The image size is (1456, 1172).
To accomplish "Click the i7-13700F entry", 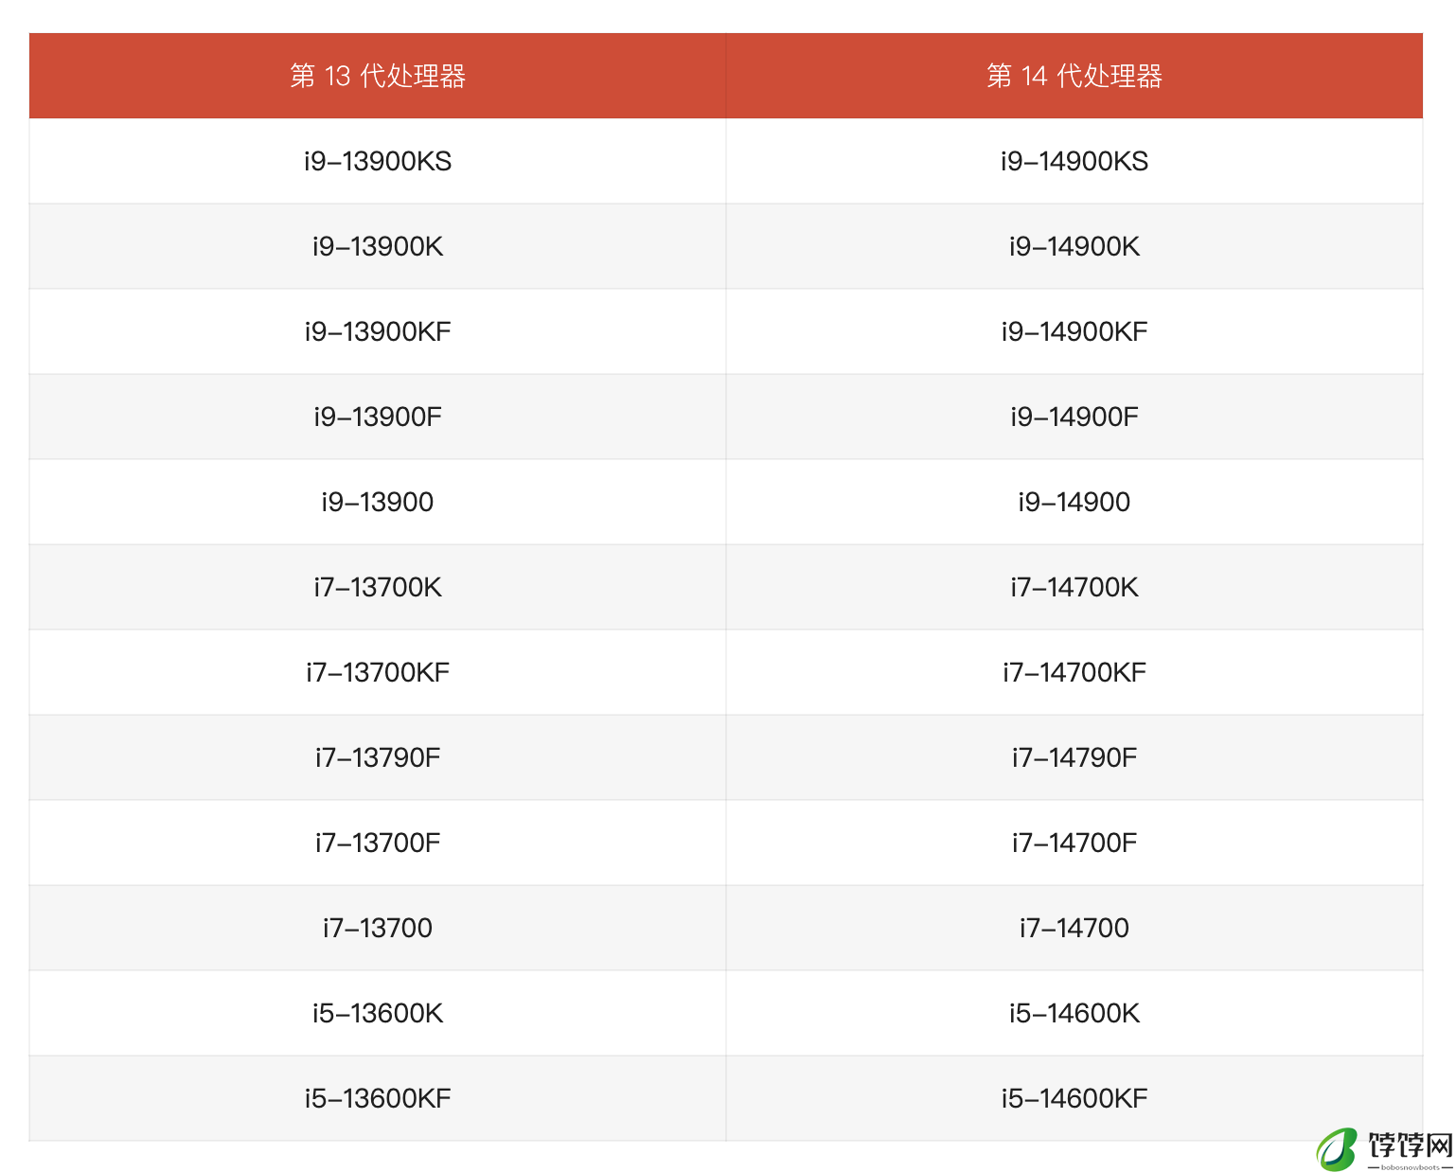I will [378, 843].
